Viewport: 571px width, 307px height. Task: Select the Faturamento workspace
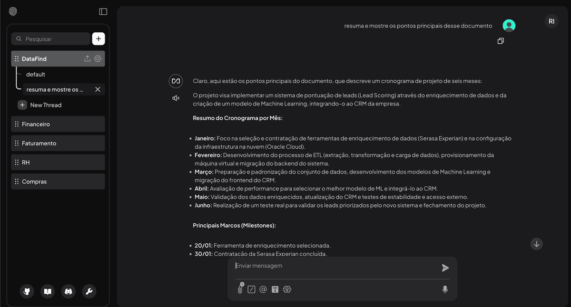pos(58,143)
